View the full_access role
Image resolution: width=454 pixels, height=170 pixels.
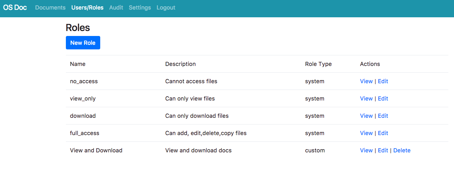(x=366, y=133)
